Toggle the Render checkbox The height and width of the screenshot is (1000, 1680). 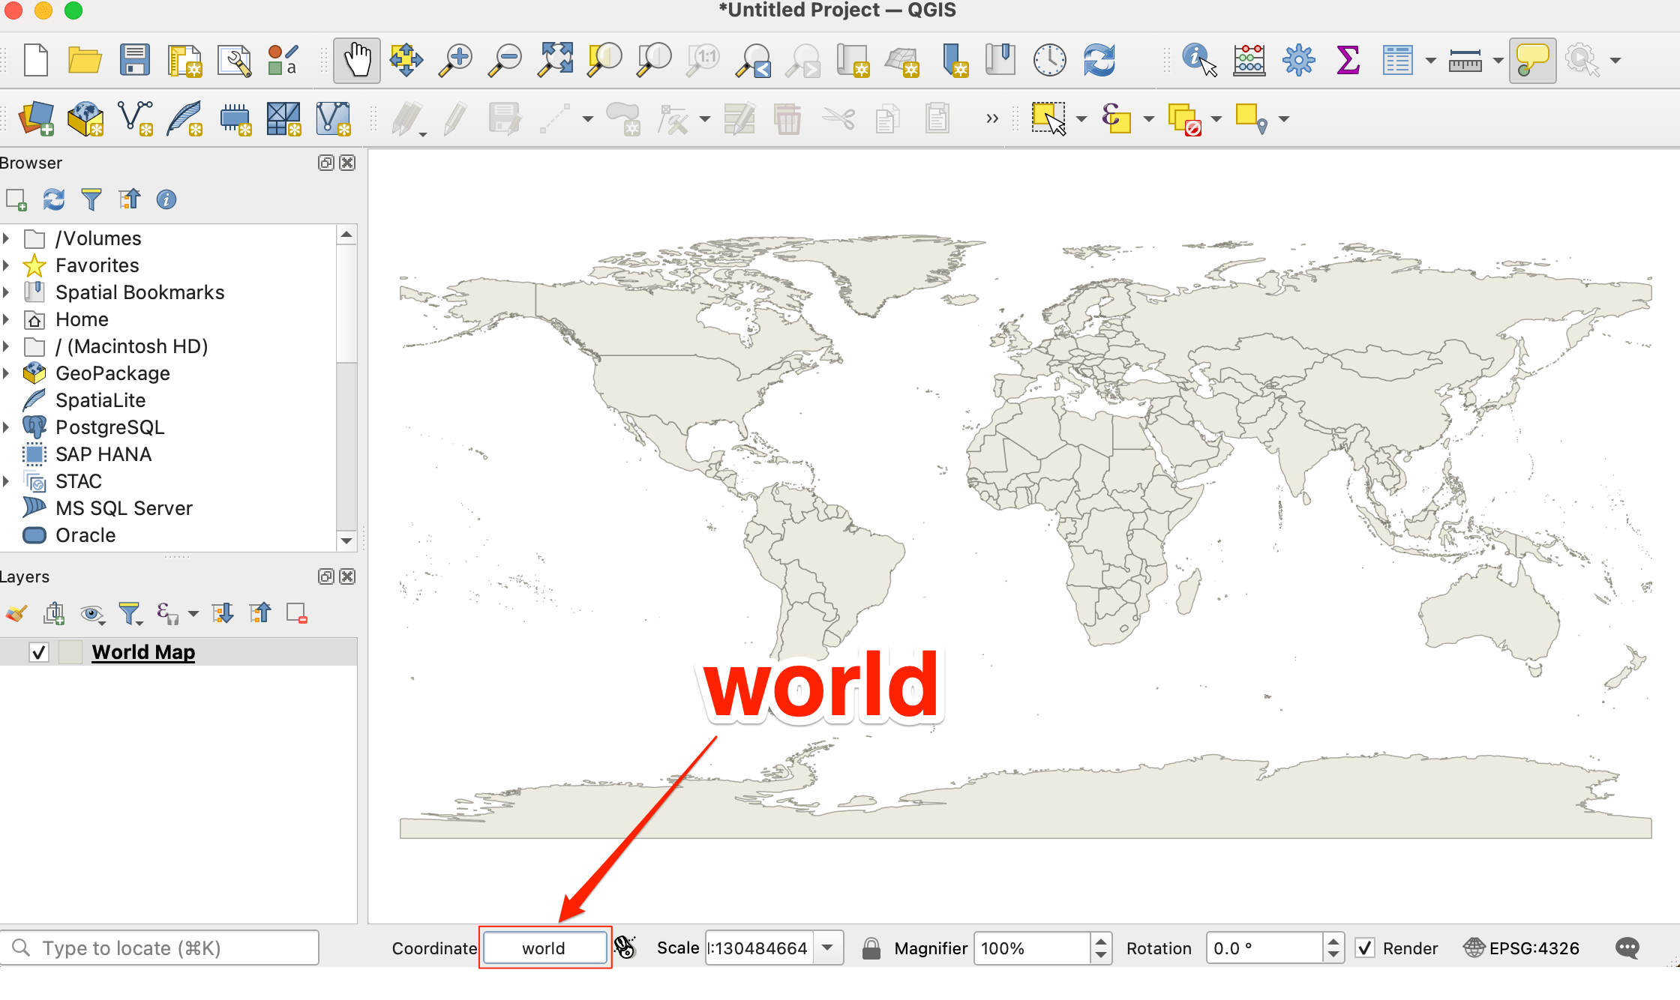(1365, 948)
